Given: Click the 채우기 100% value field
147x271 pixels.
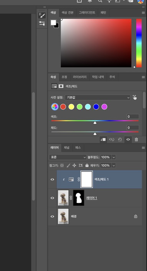Looking at the screenshot, I should [106, 165].
